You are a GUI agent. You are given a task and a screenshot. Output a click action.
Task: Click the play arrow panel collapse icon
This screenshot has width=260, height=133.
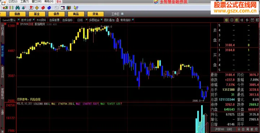coord(257,20)
